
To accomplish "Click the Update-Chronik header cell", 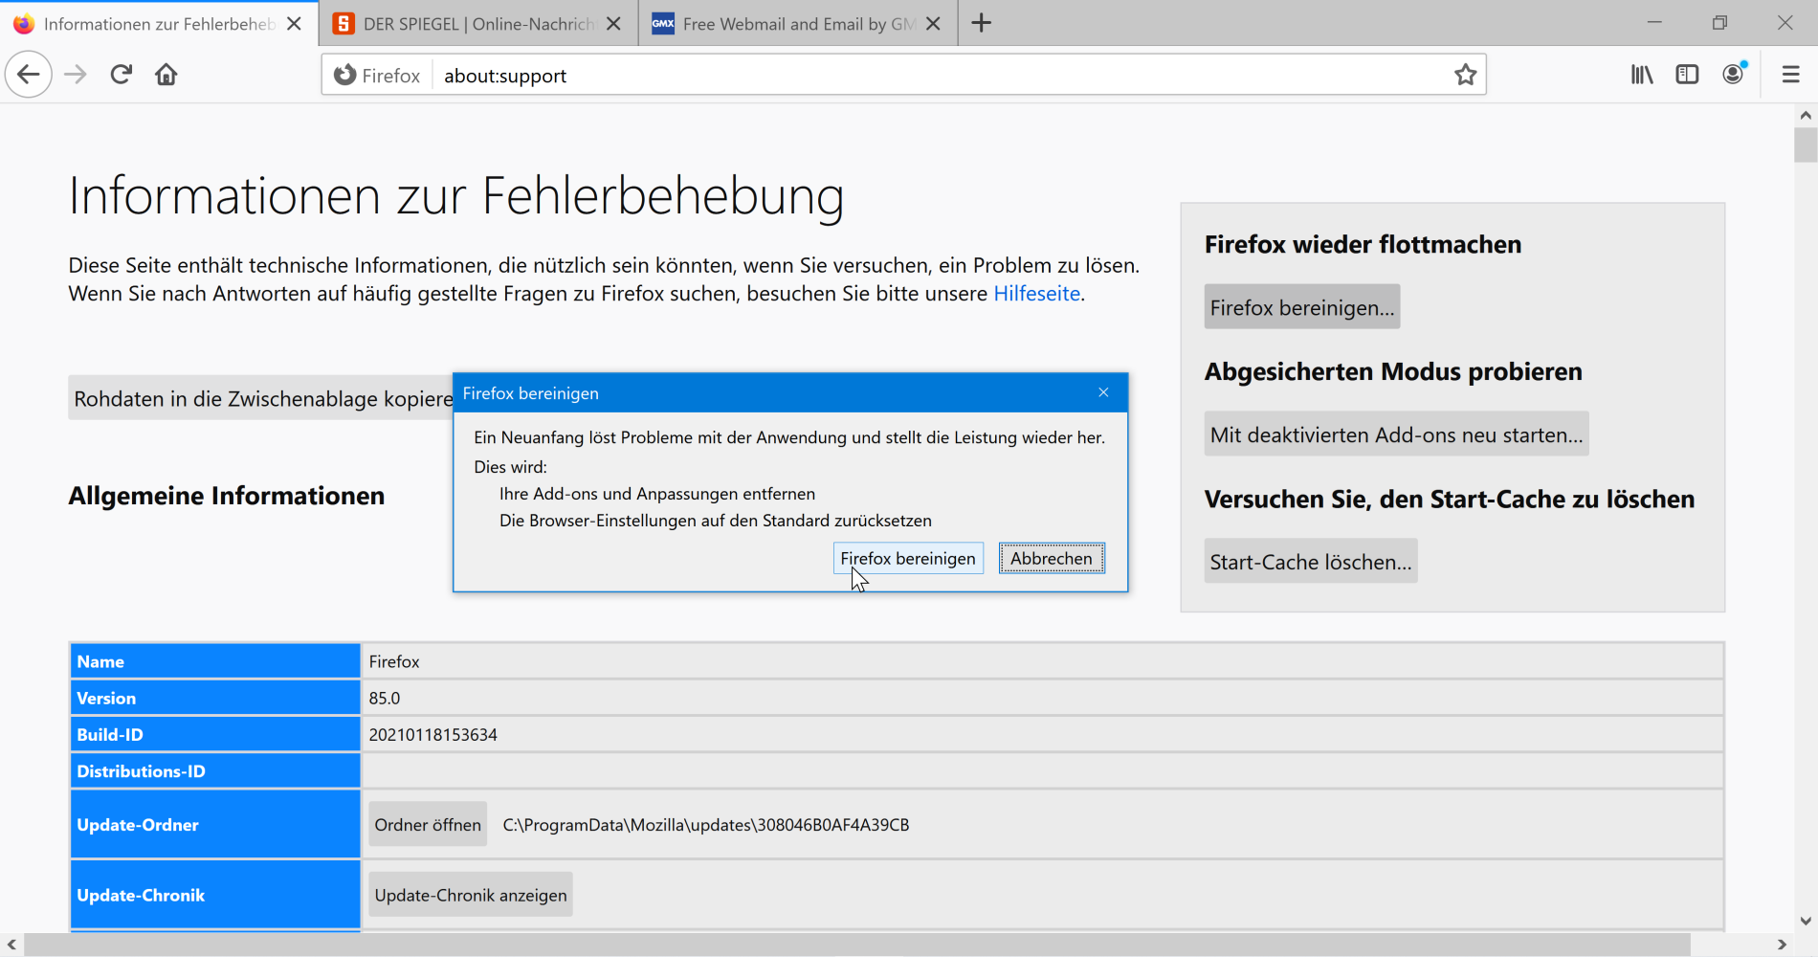I will tap(215, 895).
